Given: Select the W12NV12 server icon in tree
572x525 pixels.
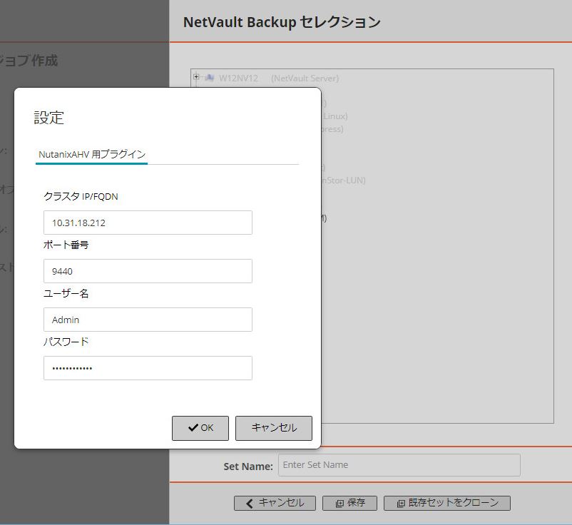Looking at the screenshot, I should click(210, 78).
